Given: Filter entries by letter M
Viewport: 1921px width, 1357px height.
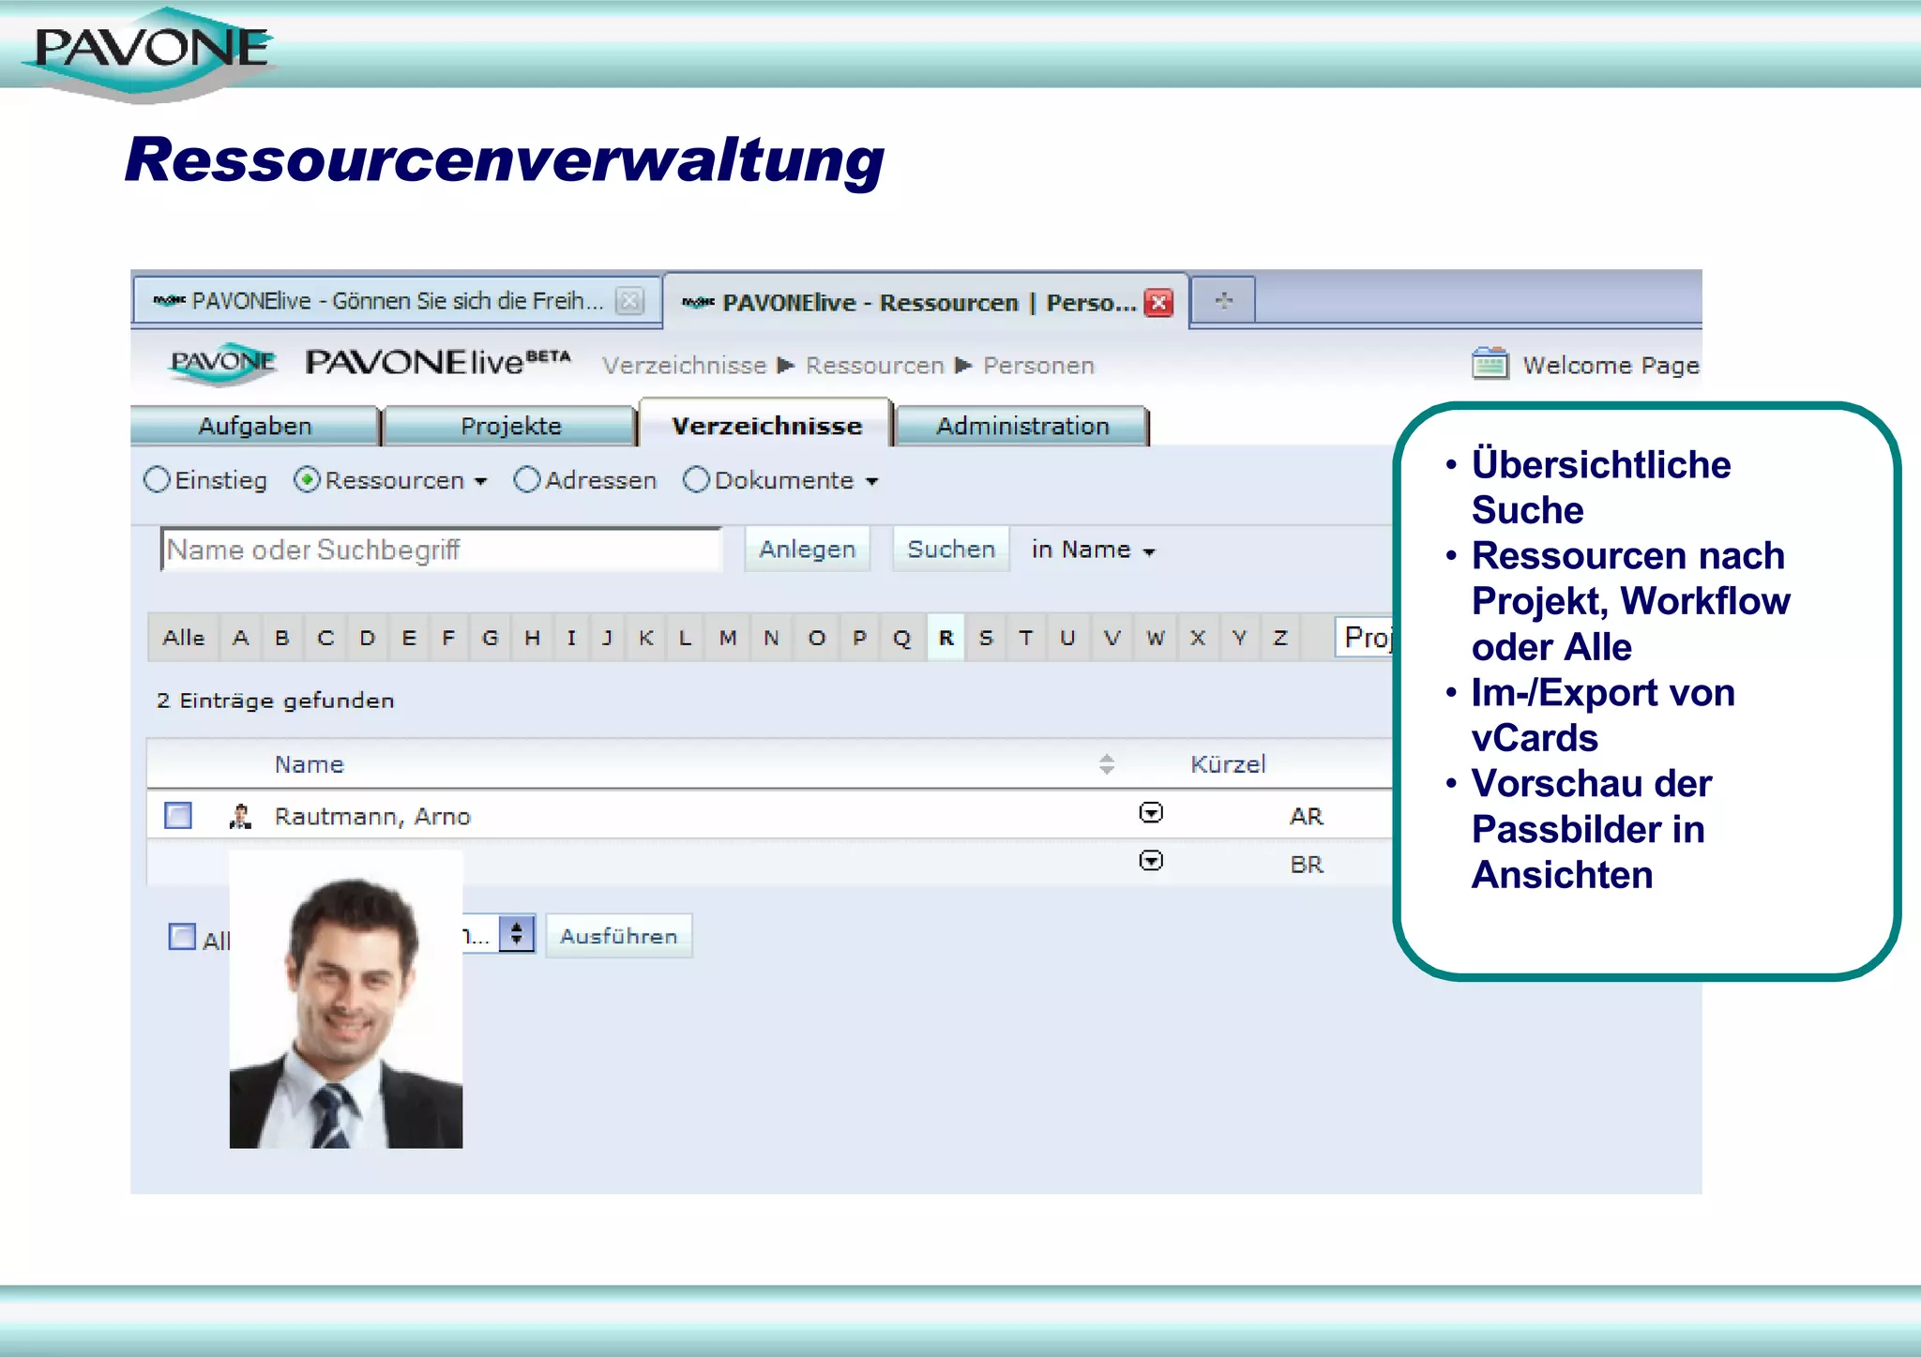Looking at the screenshot, I should (728, 638).
